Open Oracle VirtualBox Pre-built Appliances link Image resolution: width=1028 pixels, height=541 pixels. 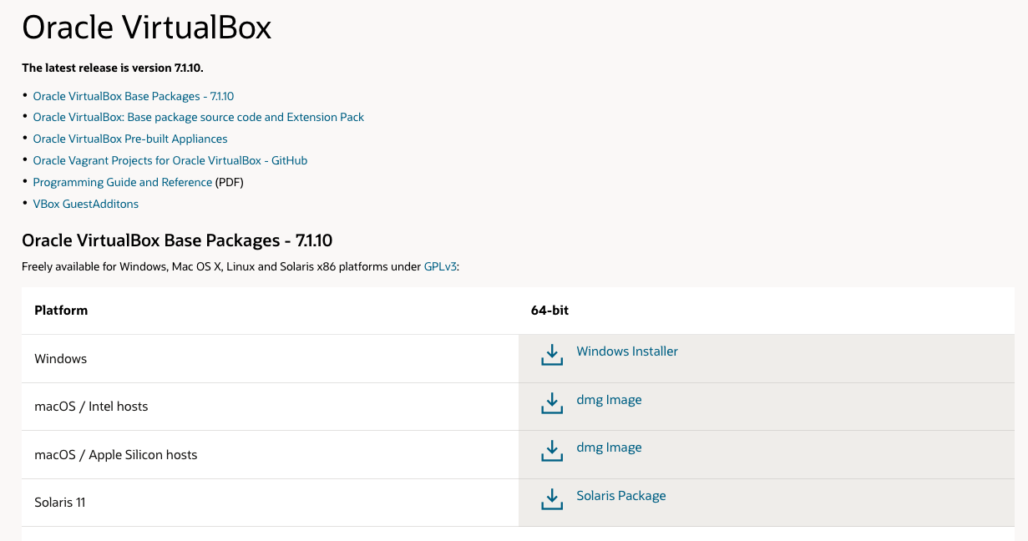[x=130, y=139]
